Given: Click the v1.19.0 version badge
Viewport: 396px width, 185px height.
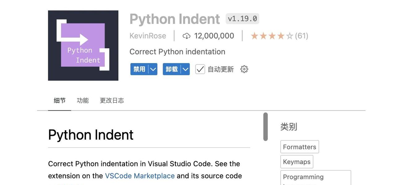Looking at the screenshot, I should tap(242, 19).
